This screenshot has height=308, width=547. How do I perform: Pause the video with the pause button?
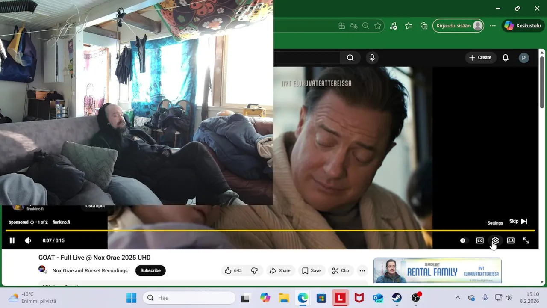[x=12, y=241]
